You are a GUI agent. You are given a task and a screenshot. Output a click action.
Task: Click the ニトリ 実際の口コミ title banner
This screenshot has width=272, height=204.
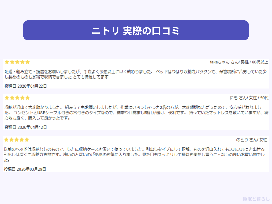[136, 30]
